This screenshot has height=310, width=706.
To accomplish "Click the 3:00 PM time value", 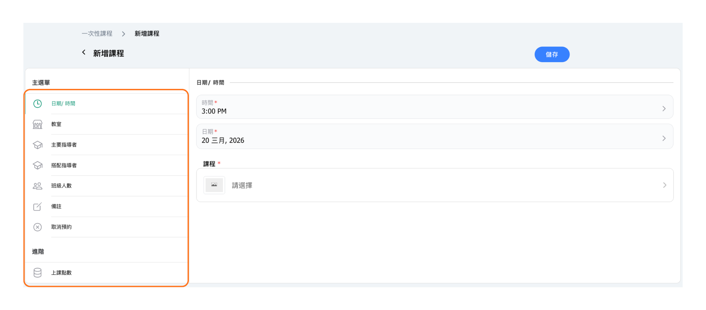I will point(214,111).
